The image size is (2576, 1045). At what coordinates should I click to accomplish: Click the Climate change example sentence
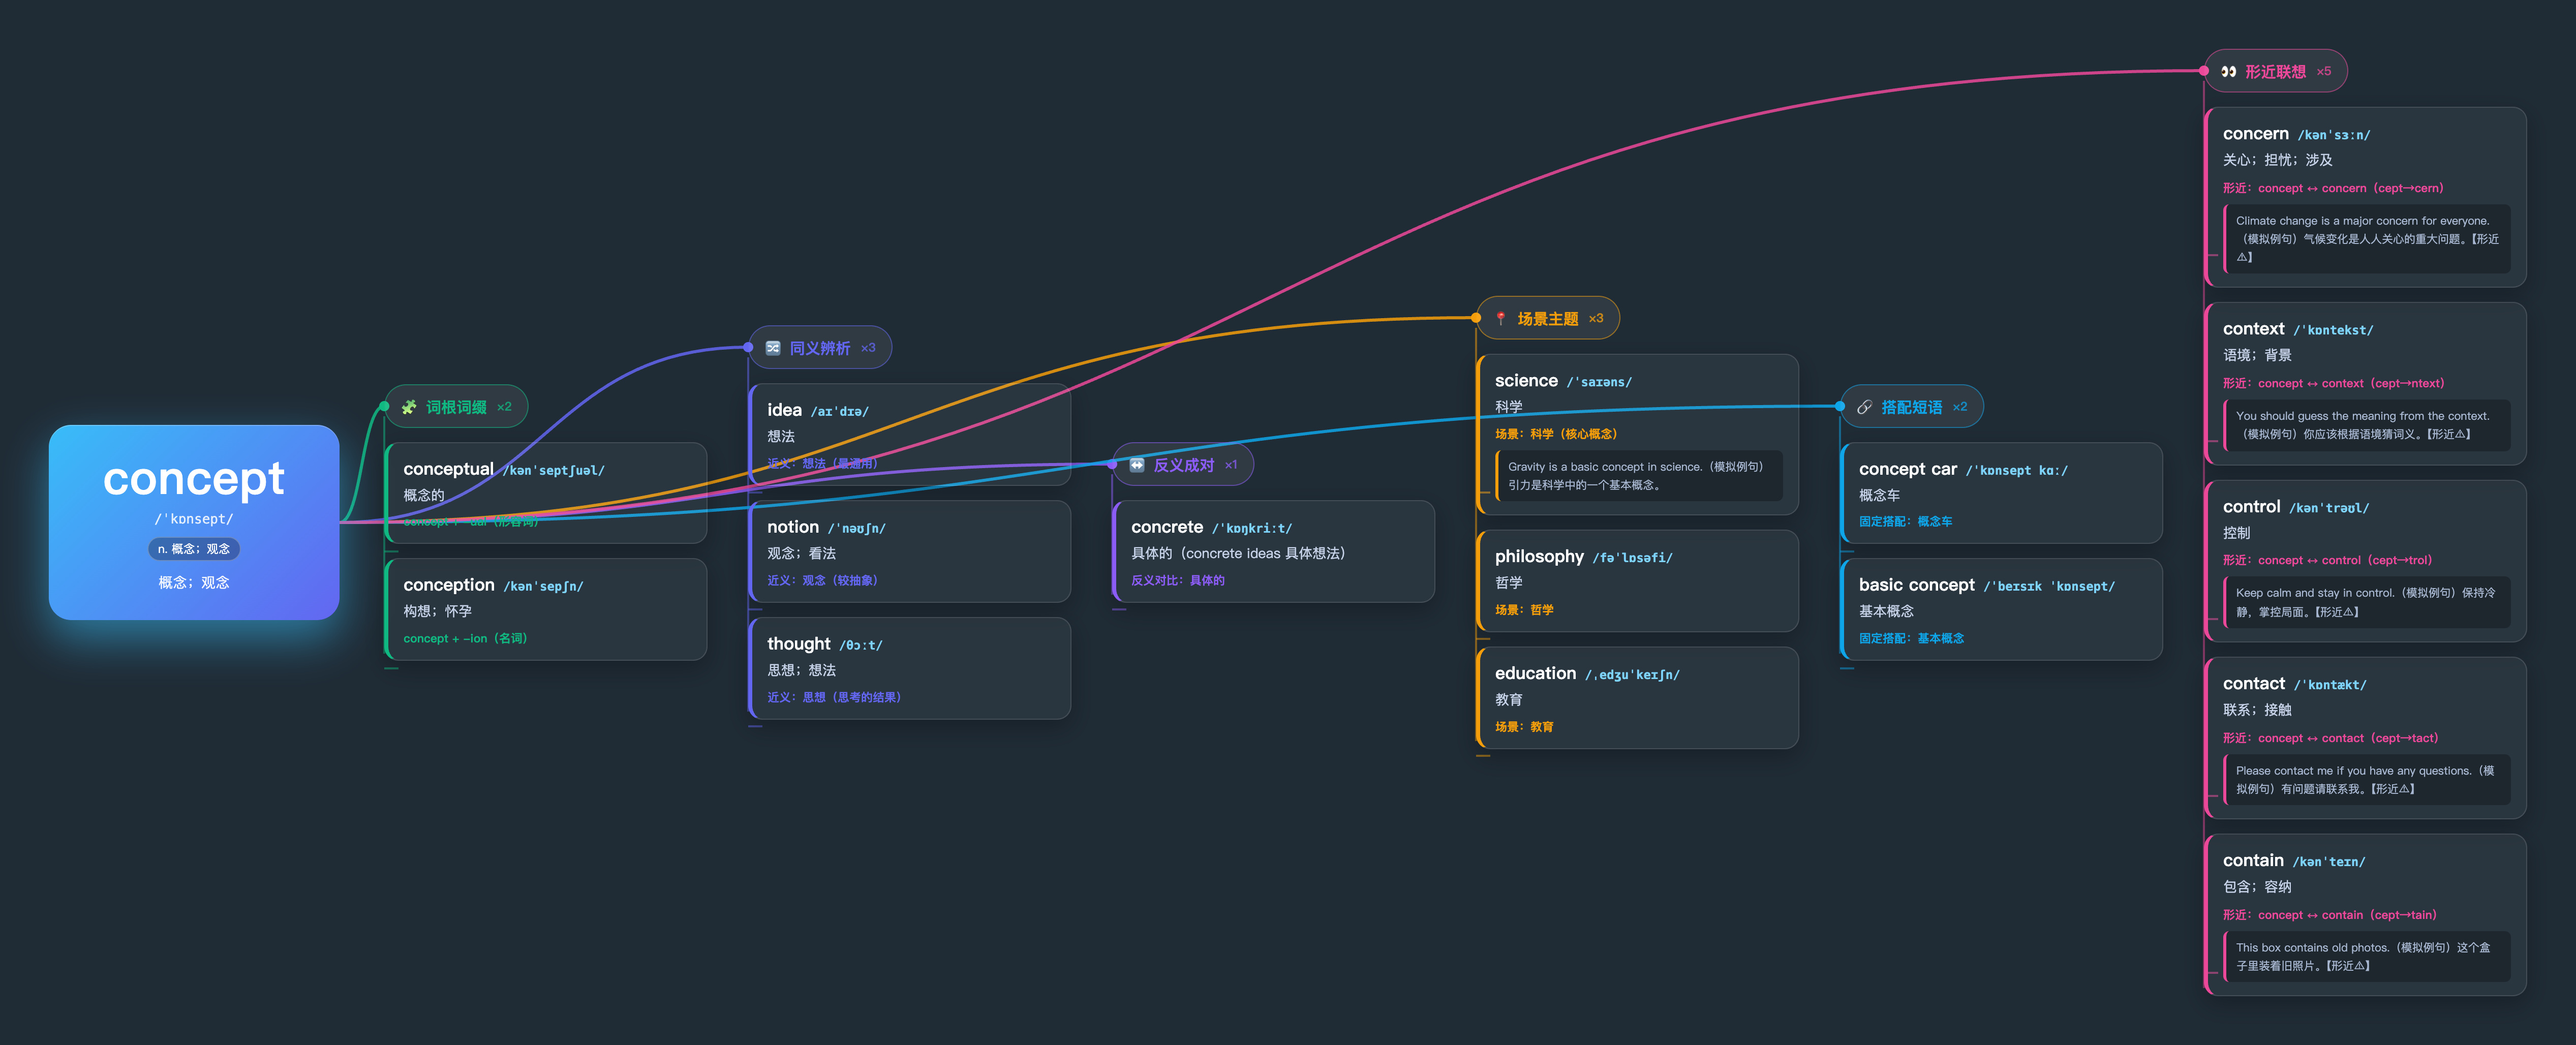point(2367,239)
